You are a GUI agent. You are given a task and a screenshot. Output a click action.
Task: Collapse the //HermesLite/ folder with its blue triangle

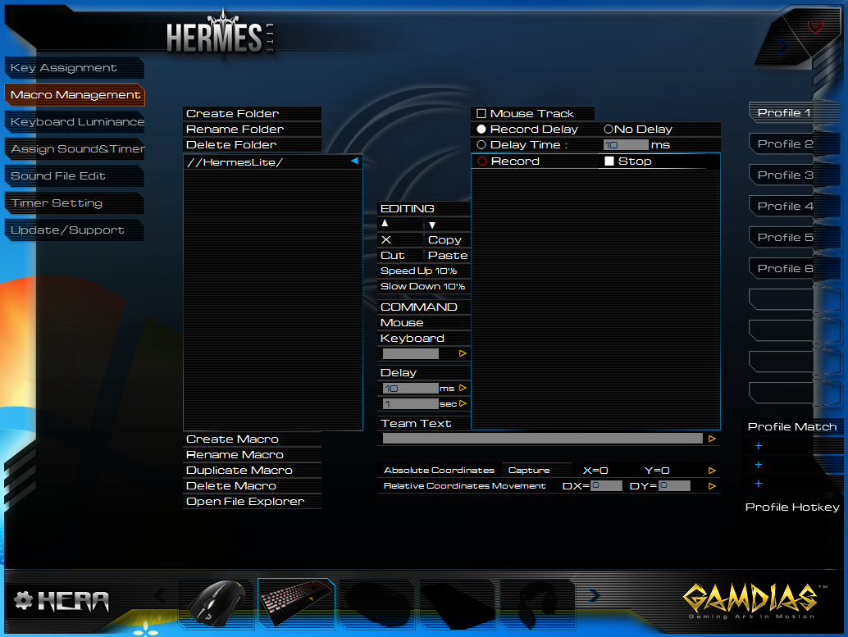point(354,161)
